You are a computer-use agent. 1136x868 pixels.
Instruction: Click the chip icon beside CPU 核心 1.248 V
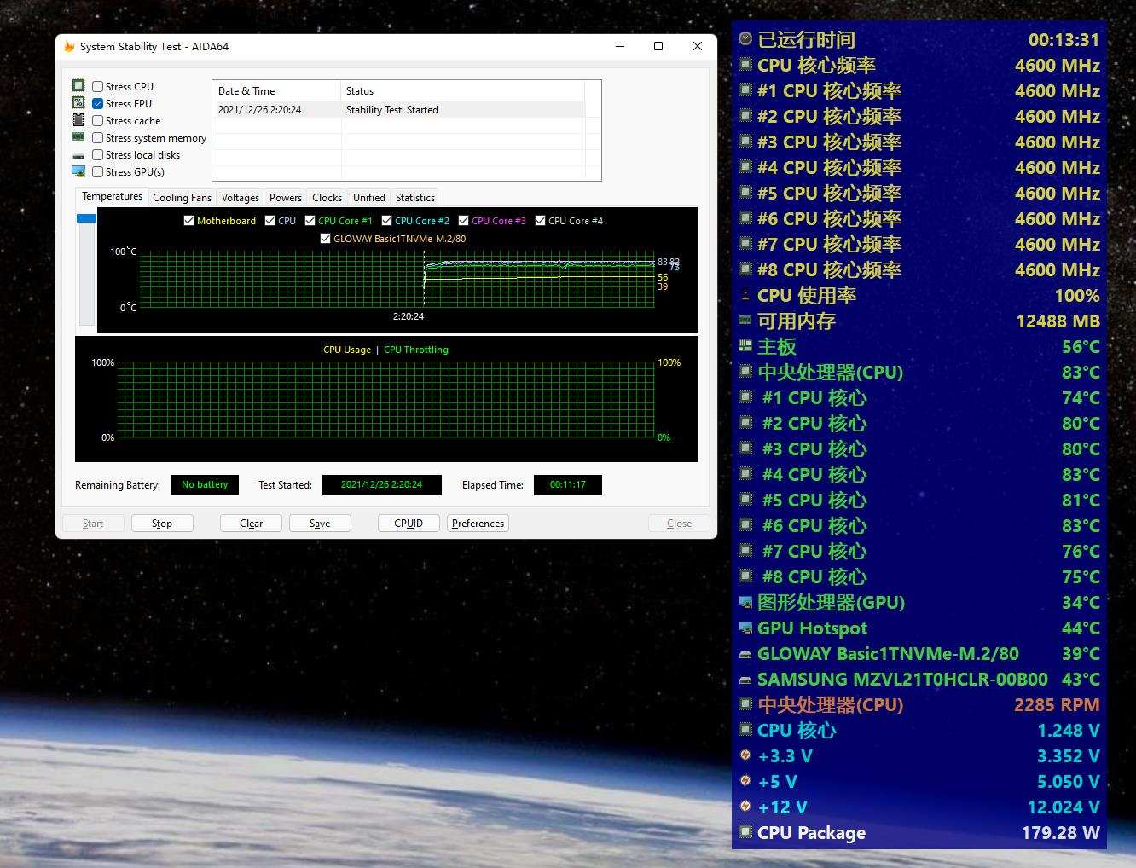coord(745,730)
